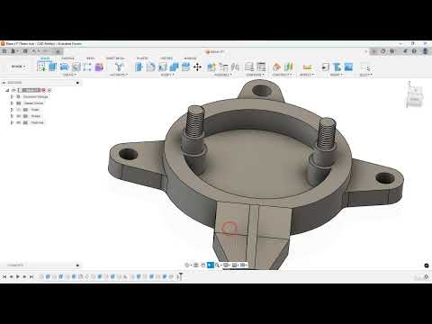Switch to the UTILITIES tab
The height and width of the screenshot is (324, 432).
click(166, 58)
